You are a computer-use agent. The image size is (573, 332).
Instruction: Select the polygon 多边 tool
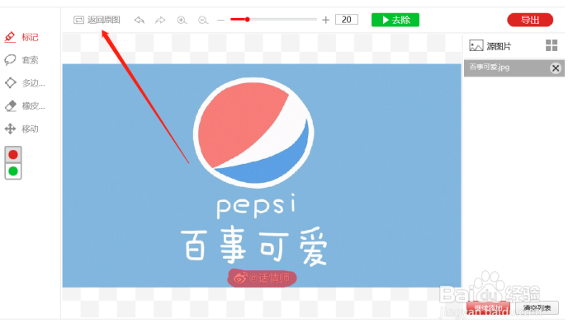[x=25, y=83]
